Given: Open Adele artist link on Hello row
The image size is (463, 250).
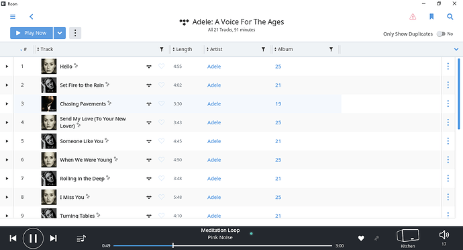Looking at the screenshot, I should (x=214, y=67).
